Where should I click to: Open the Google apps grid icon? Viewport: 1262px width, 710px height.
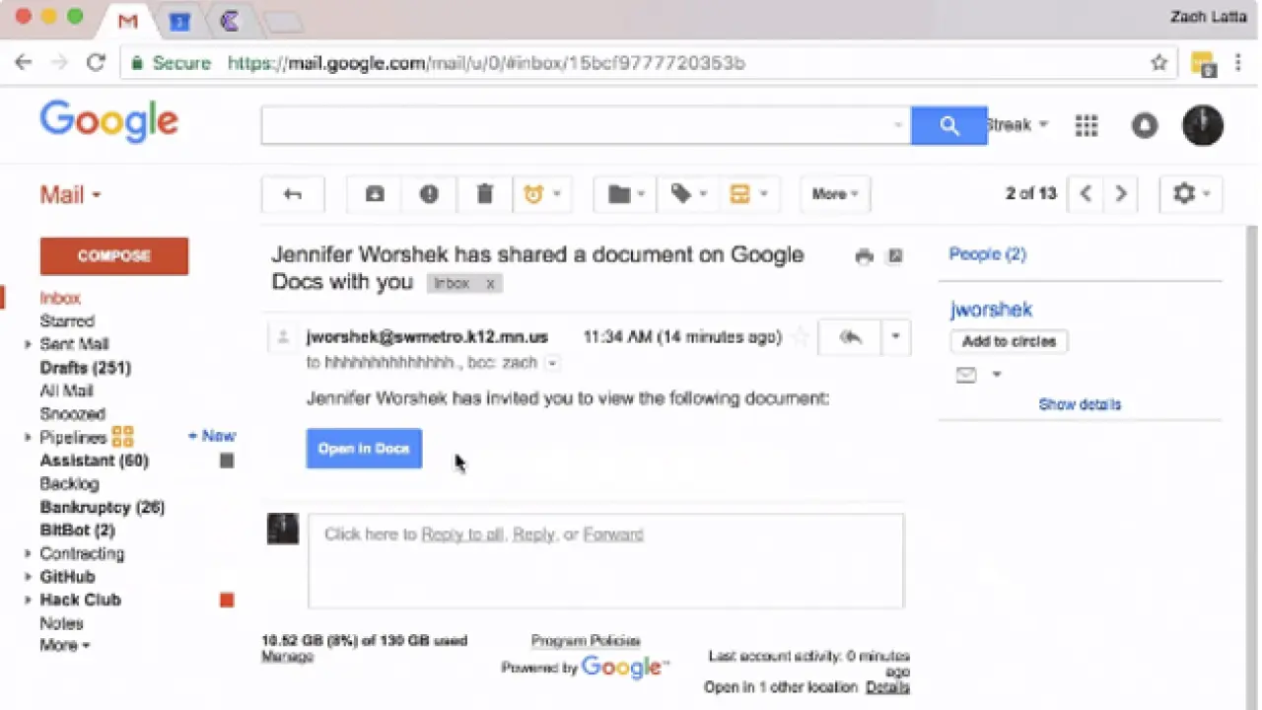(x=1087, y=125)
